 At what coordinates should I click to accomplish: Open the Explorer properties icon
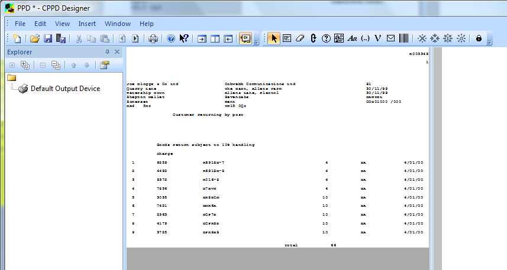pyautogui.click(x=105, y=65)
